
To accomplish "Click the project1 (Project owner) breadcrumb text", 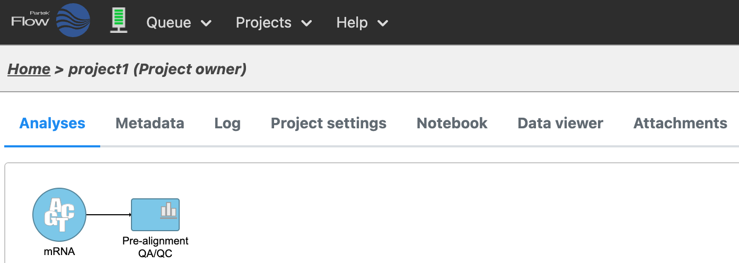I will tap(157, 69).
